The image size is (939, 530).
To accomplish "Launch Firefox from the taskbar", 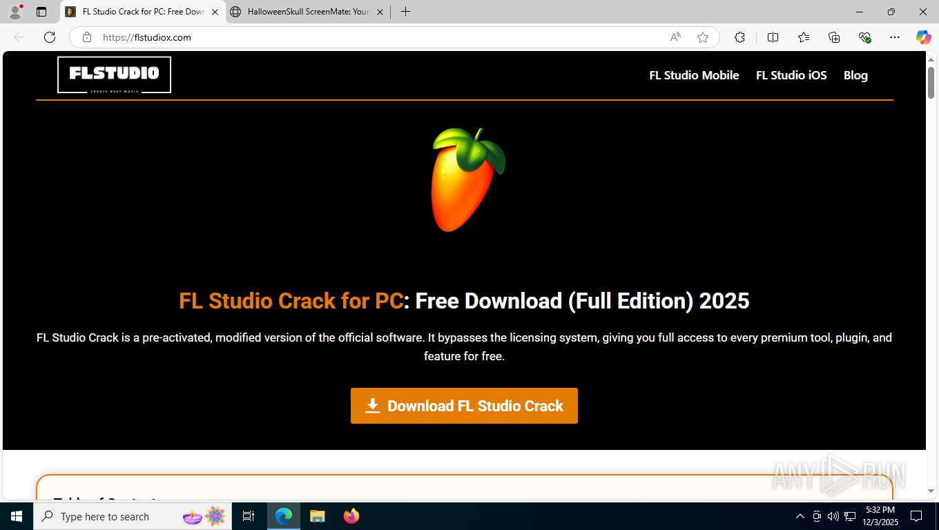I will [x=351, y=516].
